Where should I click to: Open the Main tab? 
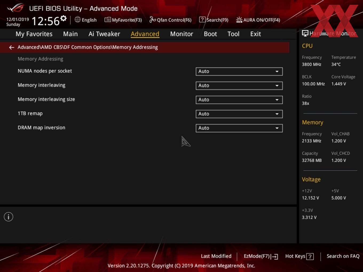click(70, 34)
